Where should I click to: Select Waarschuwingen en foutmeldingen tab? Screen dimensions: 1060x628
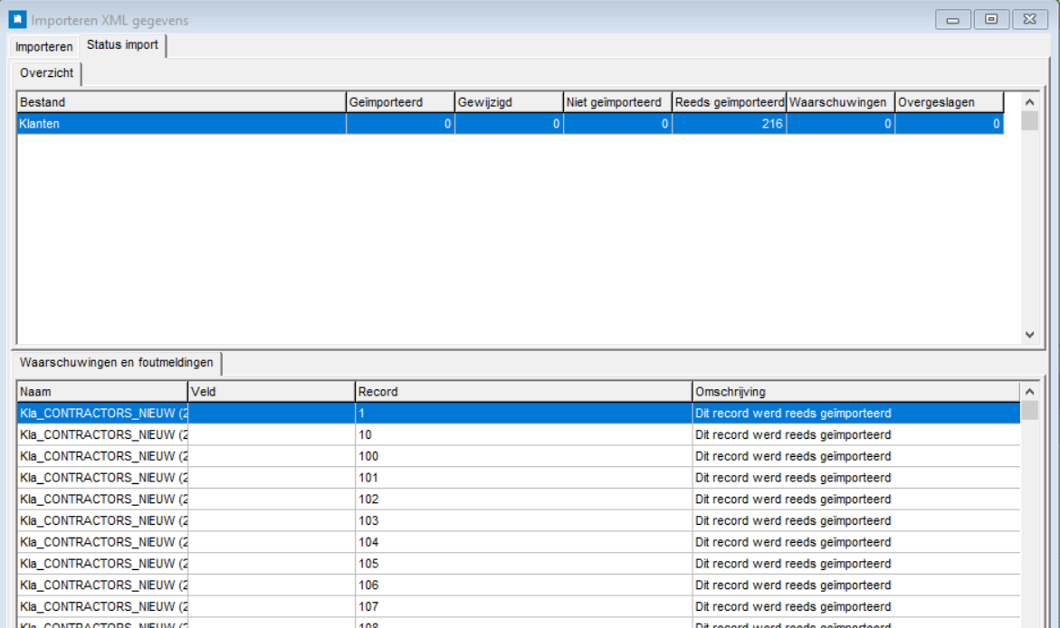coord(117,363)
